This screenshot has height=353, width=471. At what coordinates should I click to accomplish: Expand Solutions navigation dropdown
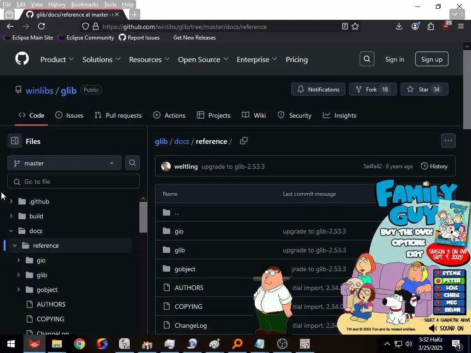[102, 59]
